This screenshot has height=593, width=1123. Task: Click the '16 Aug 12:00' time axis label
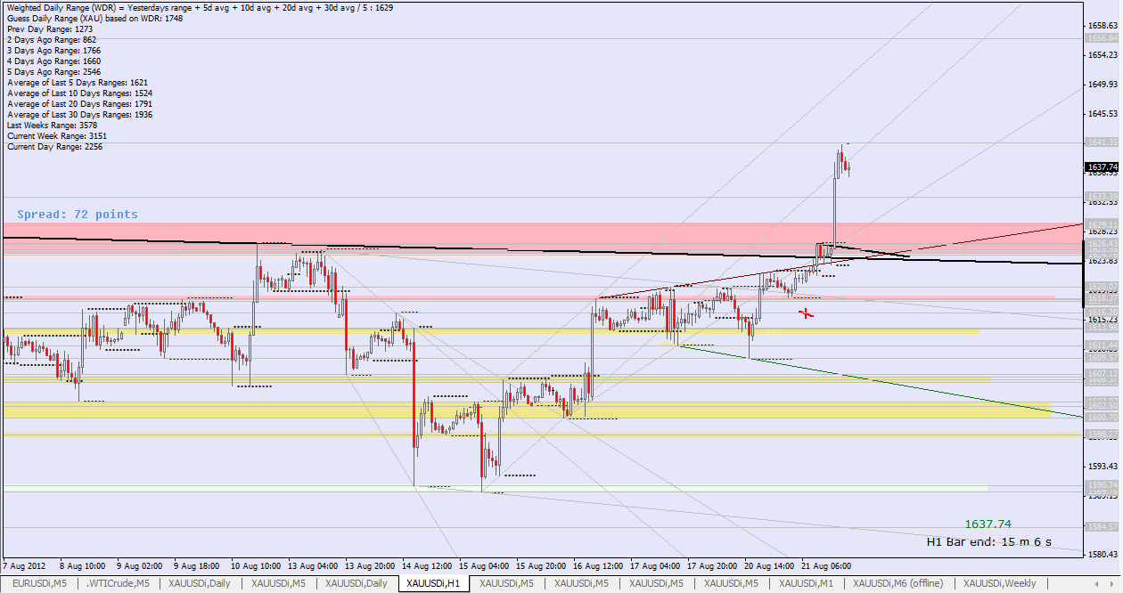coord(598,566)
